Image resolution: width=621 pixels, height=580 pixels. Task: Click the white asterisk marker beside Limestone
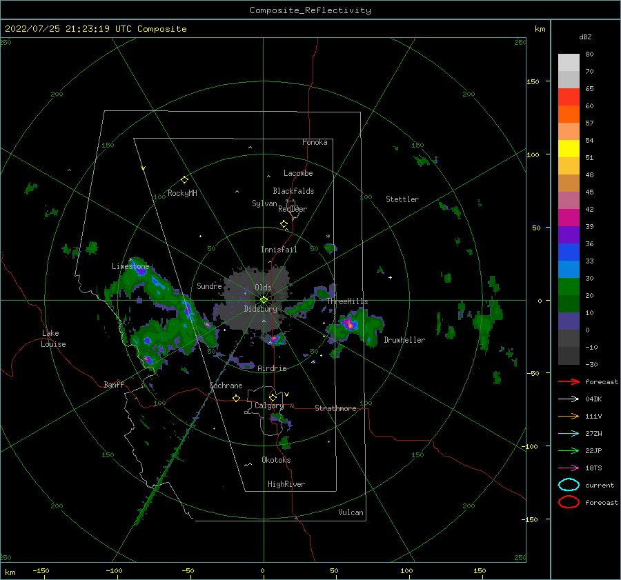tap(130, 260)
